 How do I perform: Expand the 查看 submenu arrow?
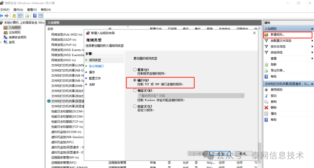(312, 59)
